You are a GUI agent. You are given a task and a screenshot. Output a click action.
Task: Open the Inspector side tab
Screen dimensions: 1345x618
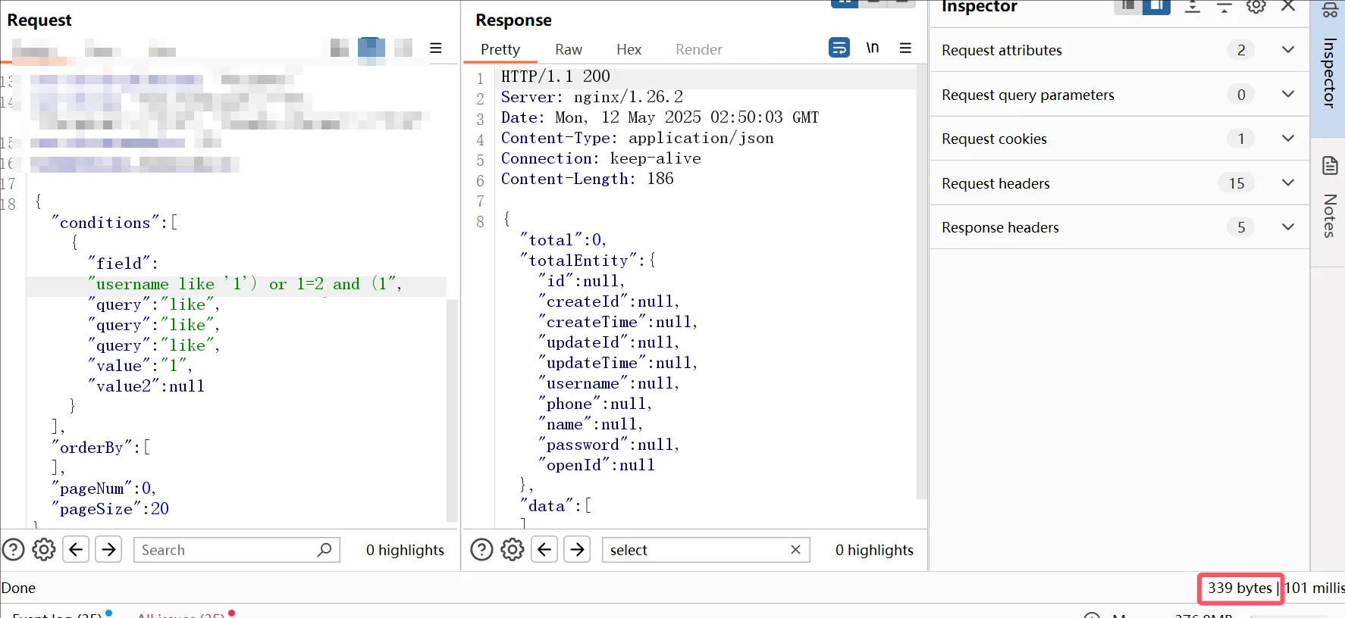(x=1329, y=68)
